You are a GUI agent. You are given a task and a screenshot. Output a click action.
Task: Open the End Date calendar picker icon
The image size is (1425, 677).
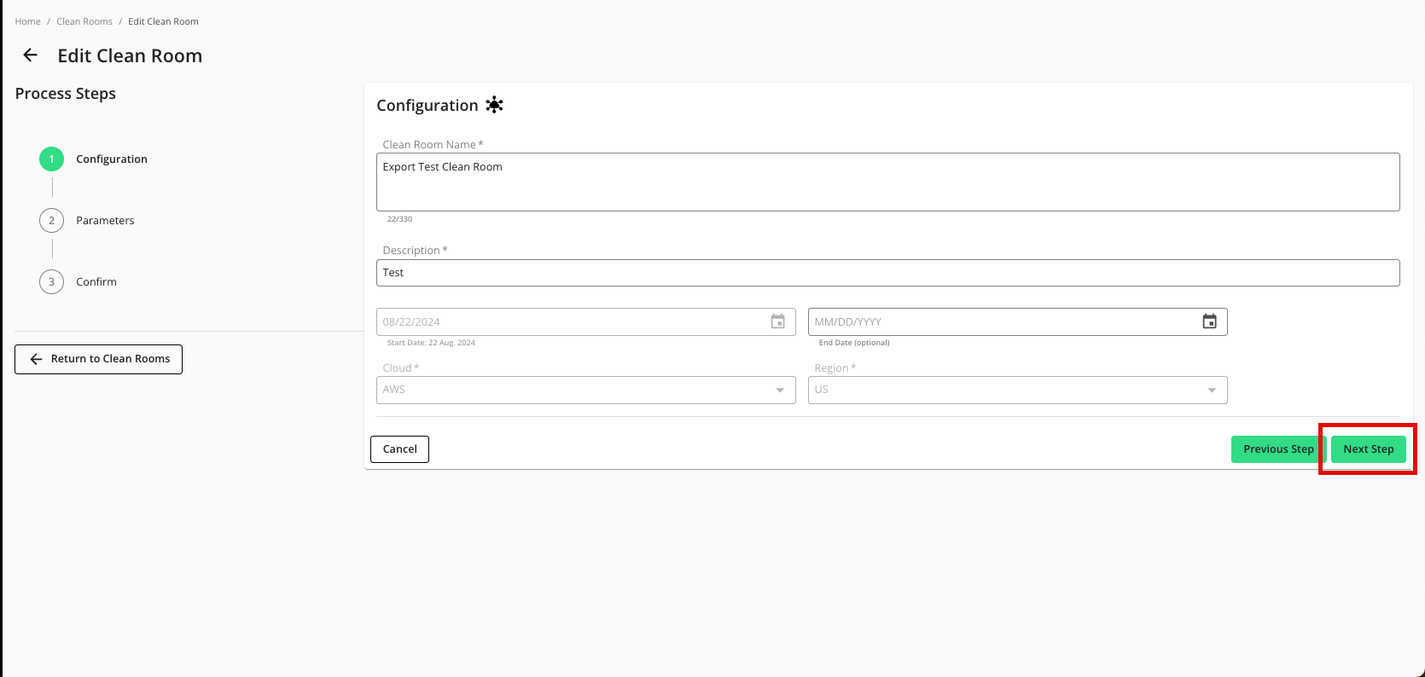pos(1209,321)
